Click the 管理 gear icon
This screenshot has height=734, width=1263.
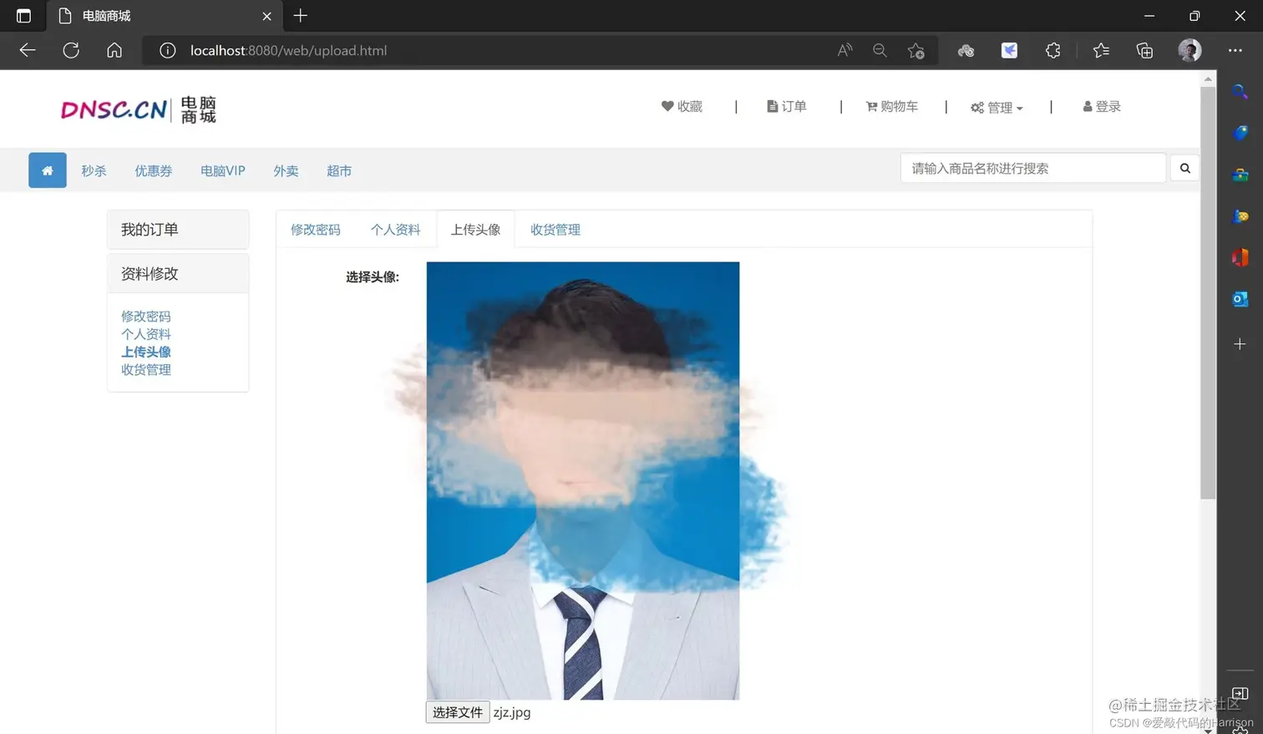977,107
